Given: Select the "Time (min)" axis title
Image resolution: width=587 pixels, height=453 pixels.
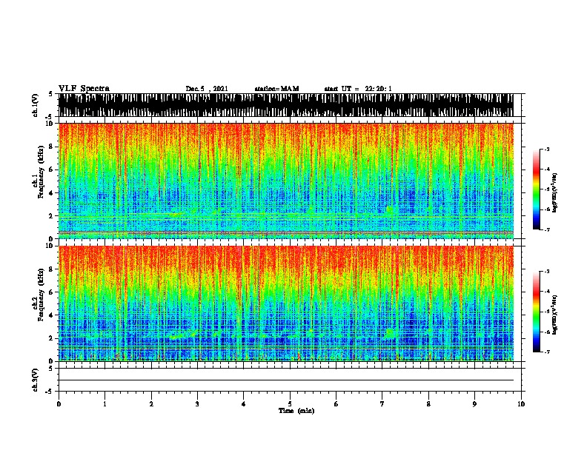Looking at the screenshot, I should (296, 411).
